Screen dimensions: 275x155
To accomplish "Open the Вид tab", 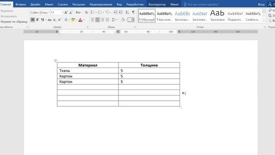I will point(119,4).
